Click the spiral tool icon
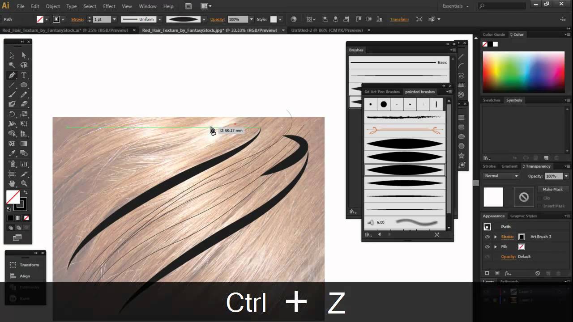The image size is (573, 322). (x=462, y=76)
